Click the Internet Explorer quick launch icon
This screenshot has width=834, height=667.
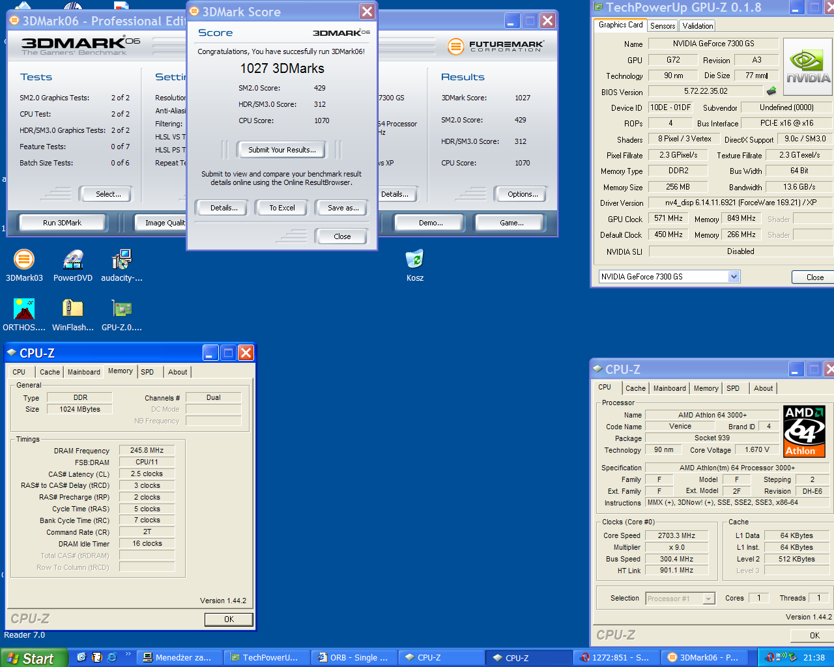tap(111, 657)
